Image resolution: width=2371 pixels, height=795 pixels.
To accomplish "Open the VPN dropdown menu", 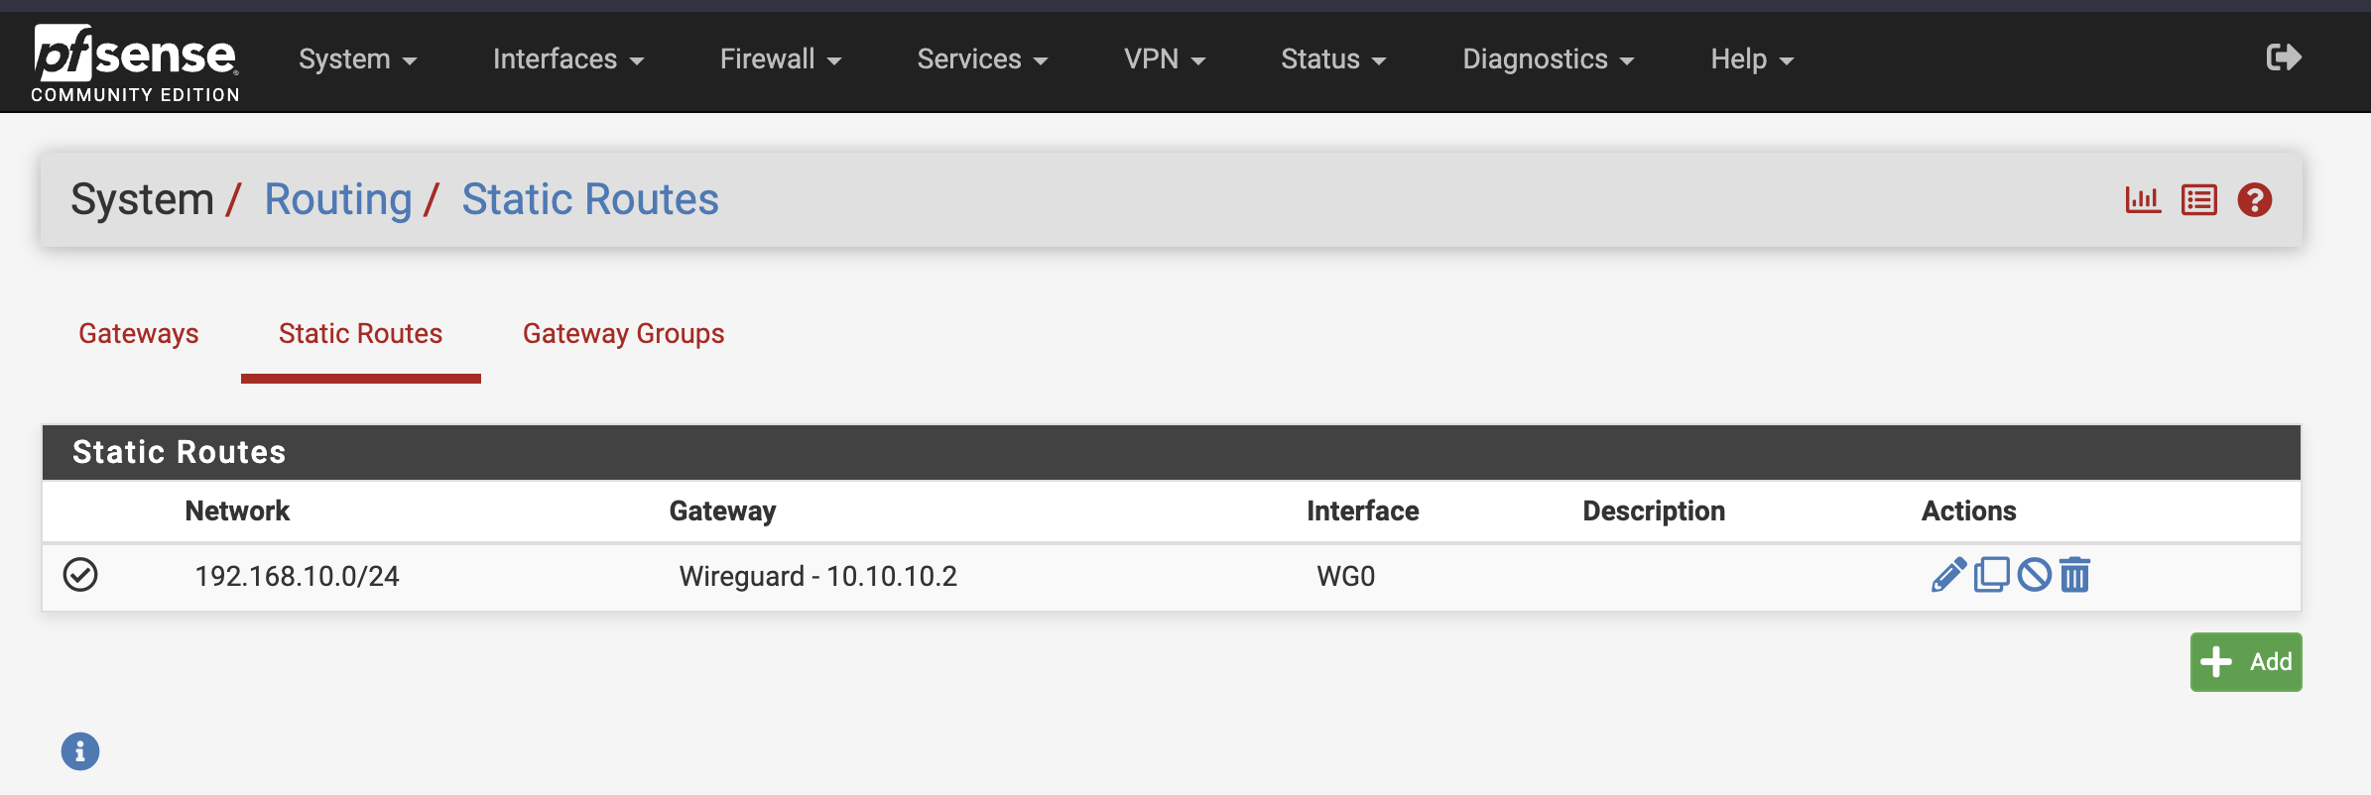I will coord(1164,59).
